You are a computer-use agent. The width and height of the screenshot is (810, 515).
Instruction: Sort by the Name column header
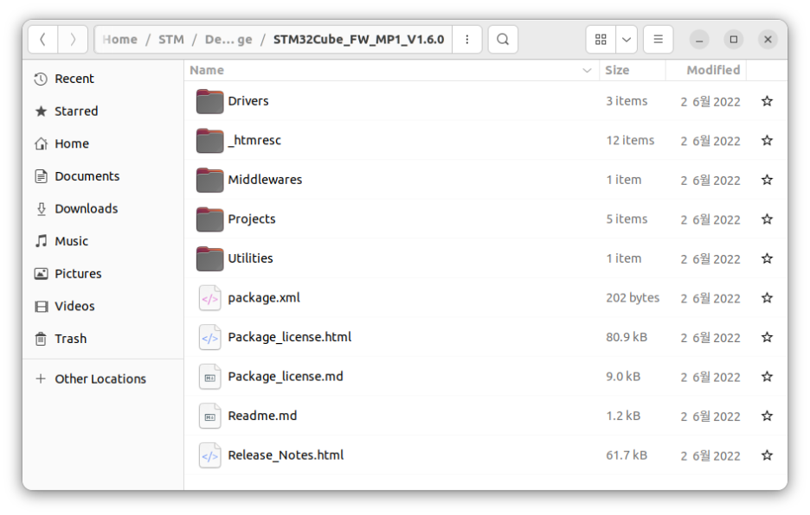tap(391, 70)
